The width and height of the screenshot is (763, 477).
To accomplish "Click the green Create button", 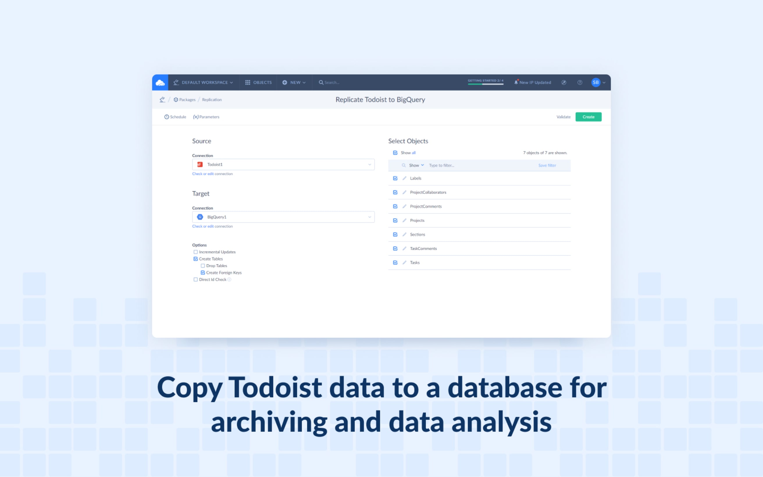I will point(588,117).
